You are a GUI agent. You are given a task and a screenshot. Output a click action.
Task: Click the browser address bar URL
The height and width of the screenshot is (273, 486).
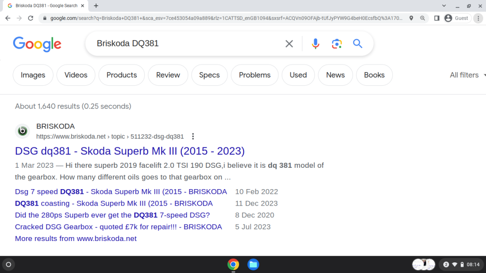[226, 18]
